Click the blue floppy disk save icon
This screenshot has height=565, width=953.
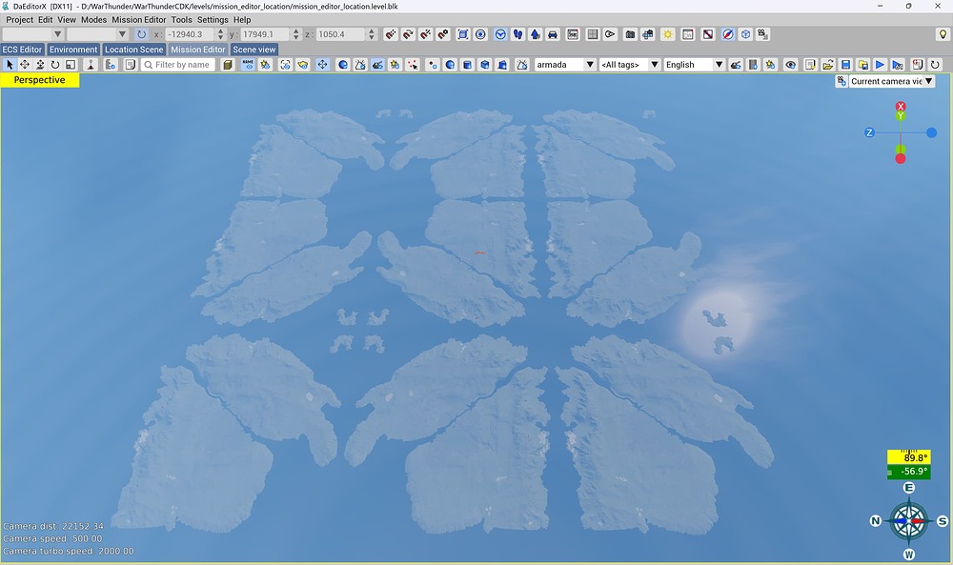click(845, 65)
